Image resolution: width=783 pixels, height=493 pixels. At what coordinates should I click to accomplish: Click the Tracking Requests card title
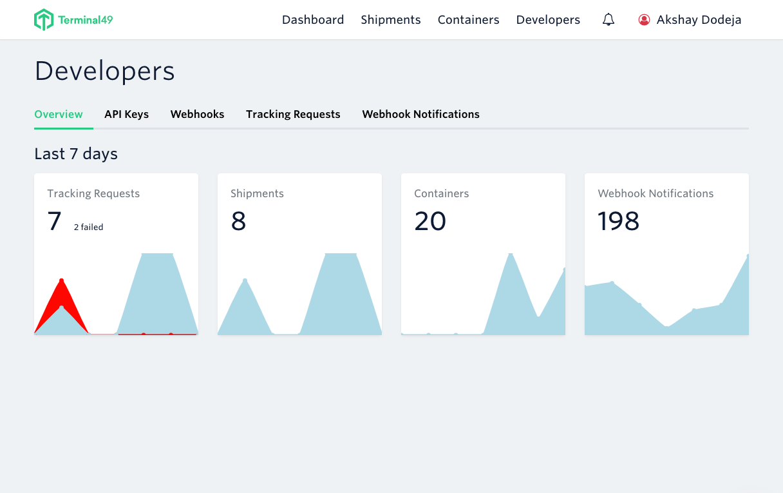[x=93, y=193]
